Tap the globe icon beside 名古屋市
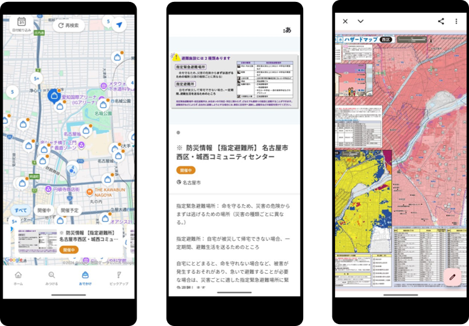 click(179, 182)
